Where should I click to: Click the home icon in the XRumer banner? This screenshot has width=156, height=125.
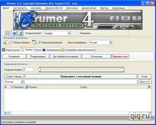[x=114, y=18]
